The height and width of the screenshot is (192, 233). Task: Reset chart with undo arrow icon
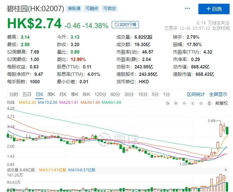167,103
